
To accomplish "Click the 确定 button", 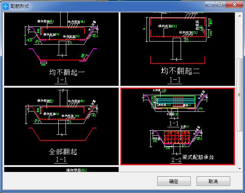I will [x=174, y=181].
